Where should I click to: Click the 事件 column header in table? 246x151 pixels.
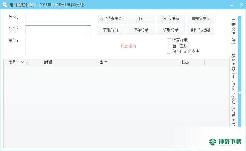pyautogui.click(x=140, y=62)
